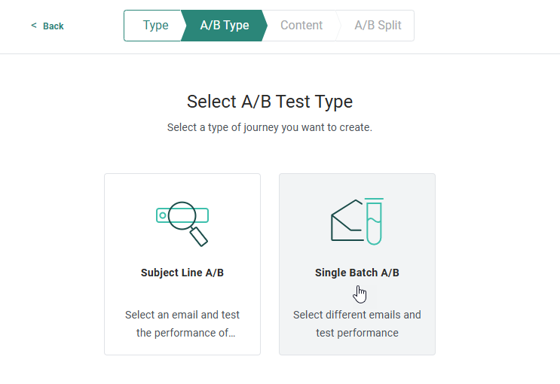Click the Back link
560x384 pixels.
53,26
